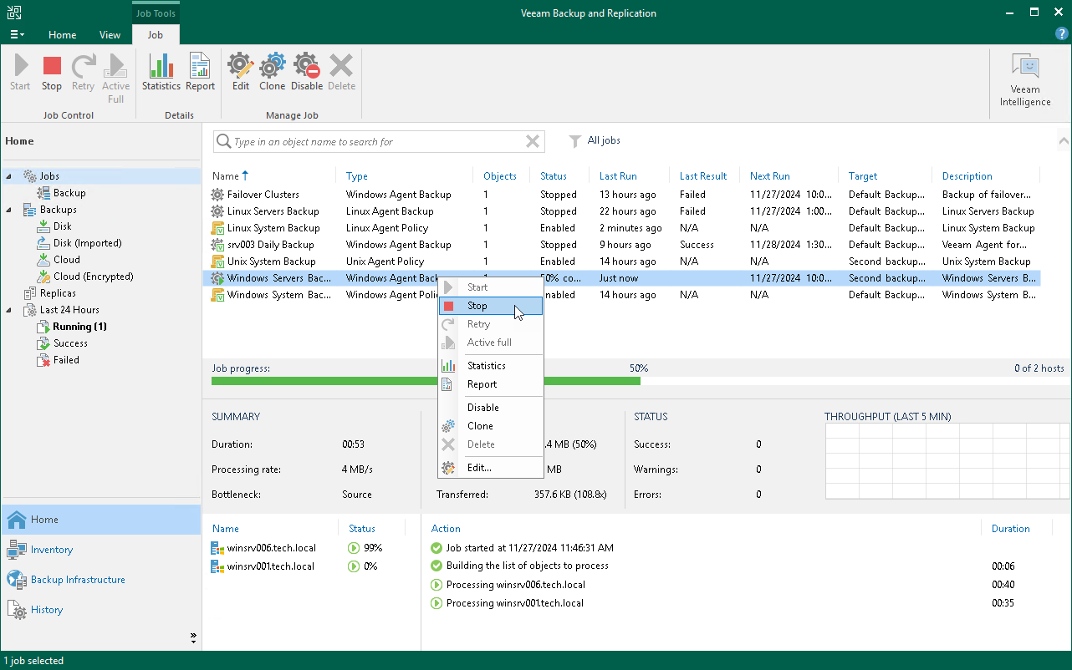This screenshot has height=670, width=1072.
Task: Open job Statistics from the ribbon
Action: 161,72
